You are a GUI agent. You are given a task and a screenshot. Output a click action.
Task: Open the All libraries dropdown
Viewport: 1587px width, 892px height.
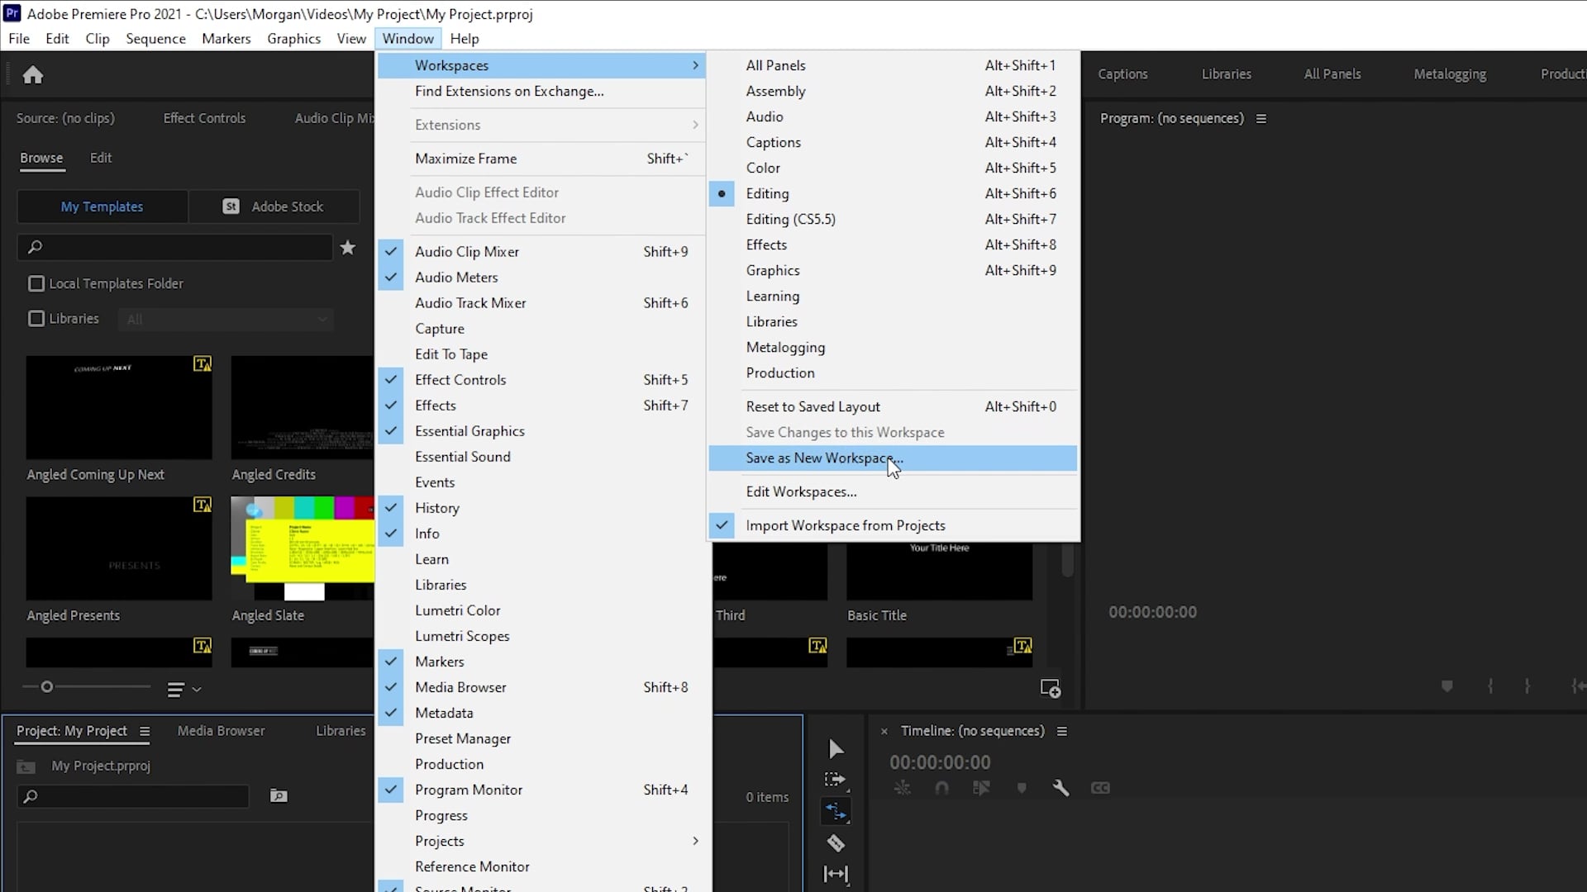(225, 319)
